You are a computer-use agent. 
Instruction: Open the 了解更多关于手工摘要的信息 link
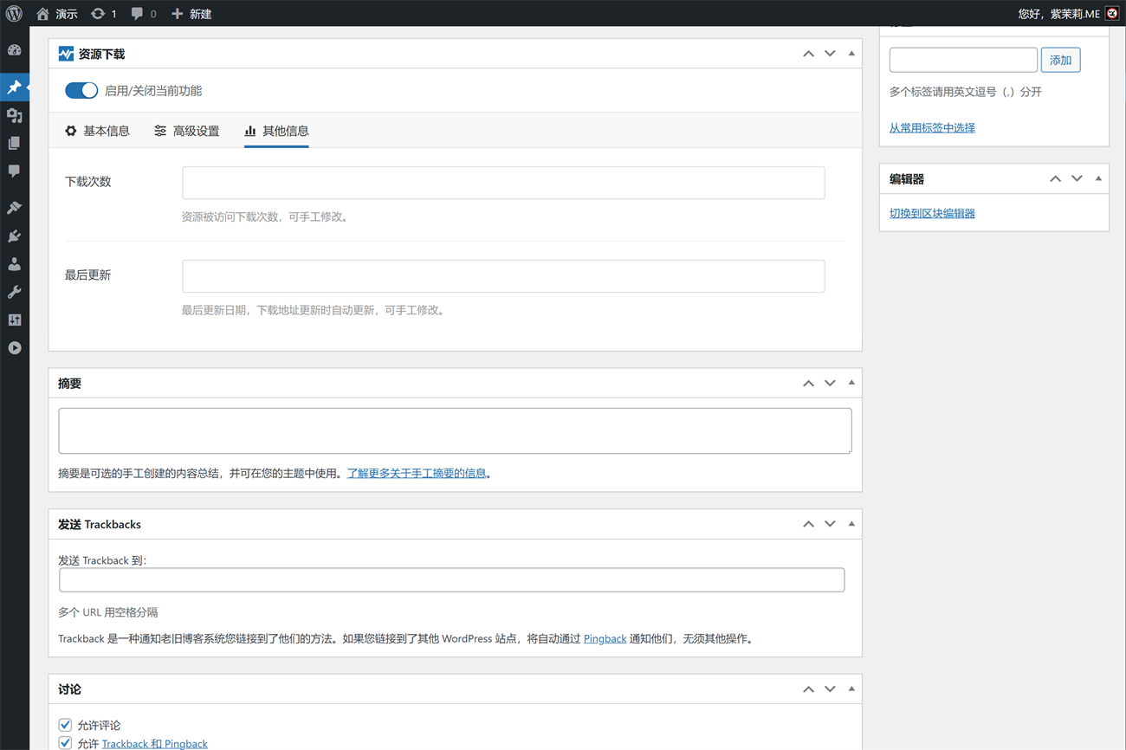(x=417, y=473)
